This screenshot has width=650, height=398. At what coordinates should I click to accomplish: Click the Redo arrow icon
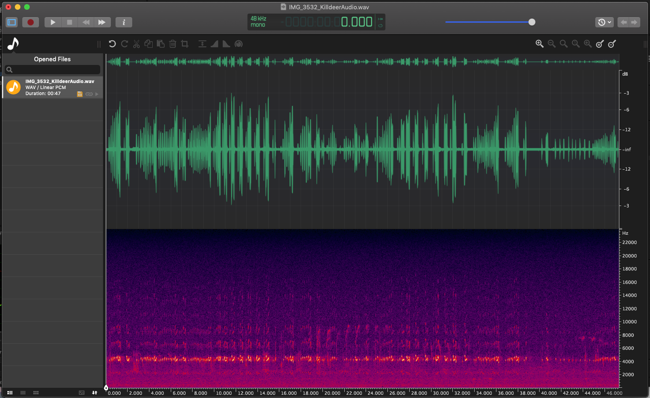coord(124,44)
